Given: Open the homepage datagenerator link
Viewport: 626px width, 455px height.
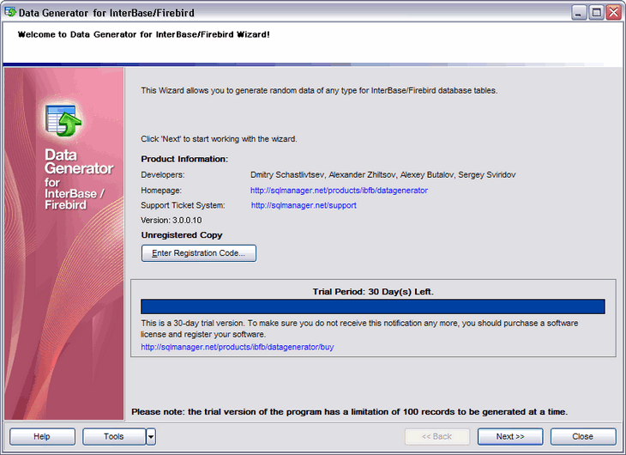Looking at the screenshot, I should (x=339, y=191).
